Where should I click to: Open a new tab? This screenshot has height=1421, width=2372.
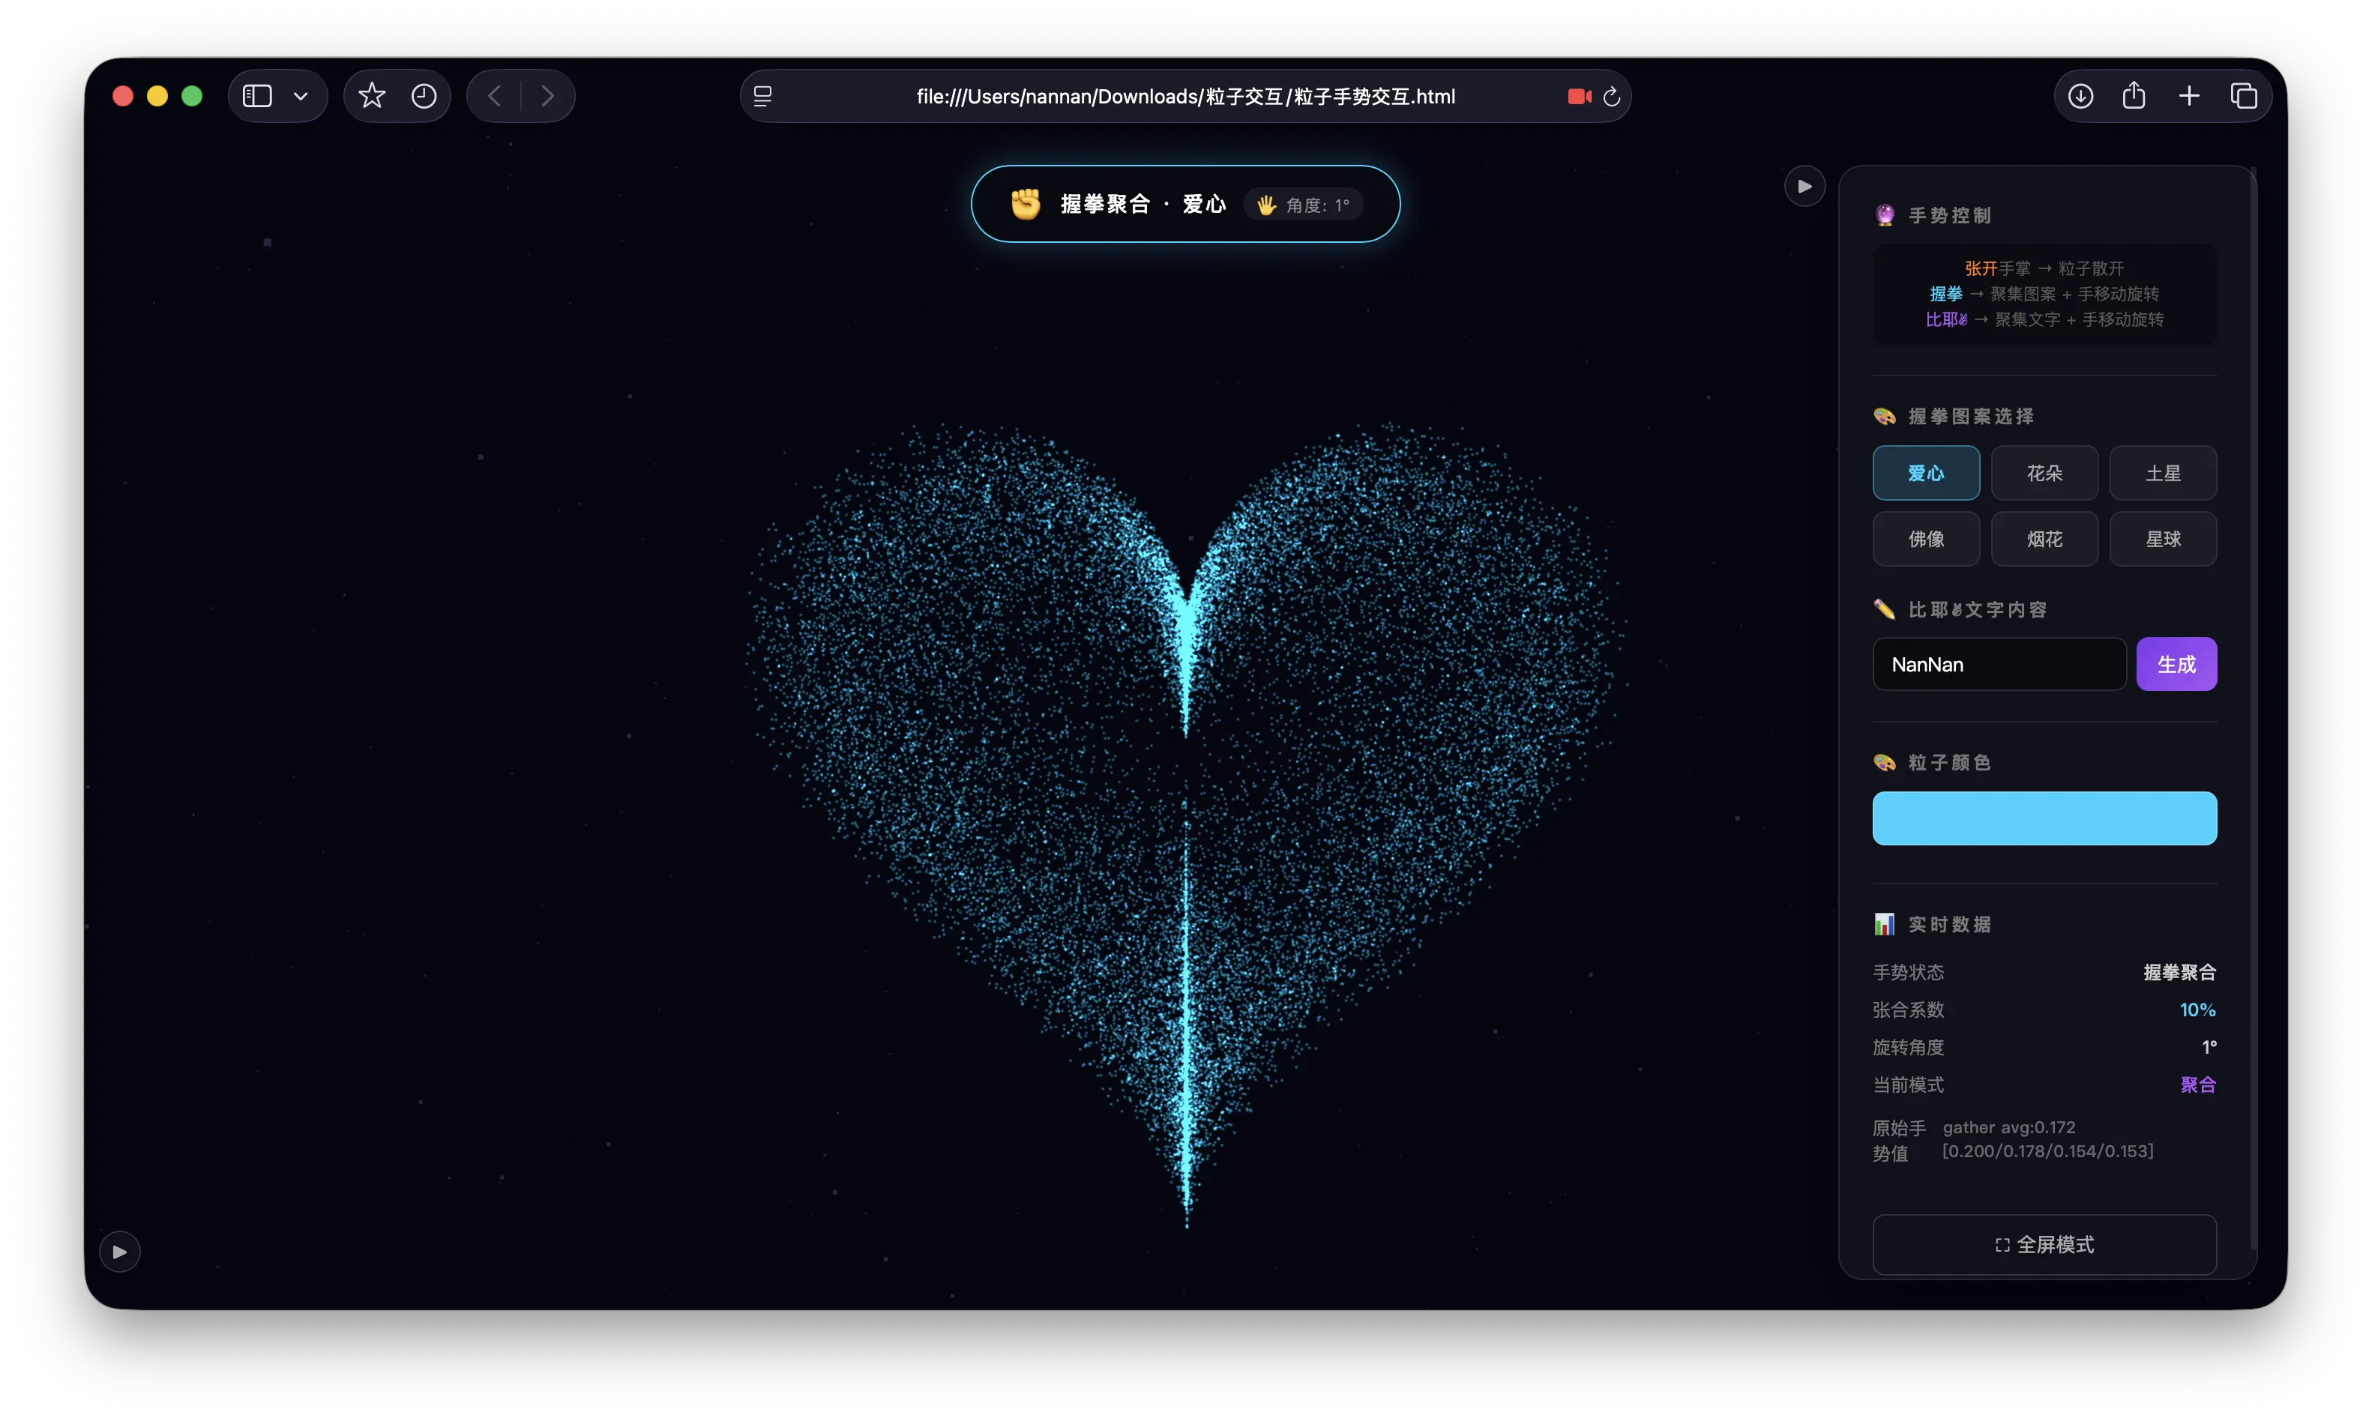tap(2189, 96)
